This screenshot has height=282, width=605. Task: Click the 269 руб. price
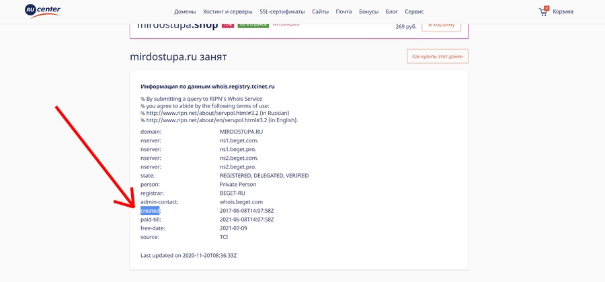(x=406, y=27)
